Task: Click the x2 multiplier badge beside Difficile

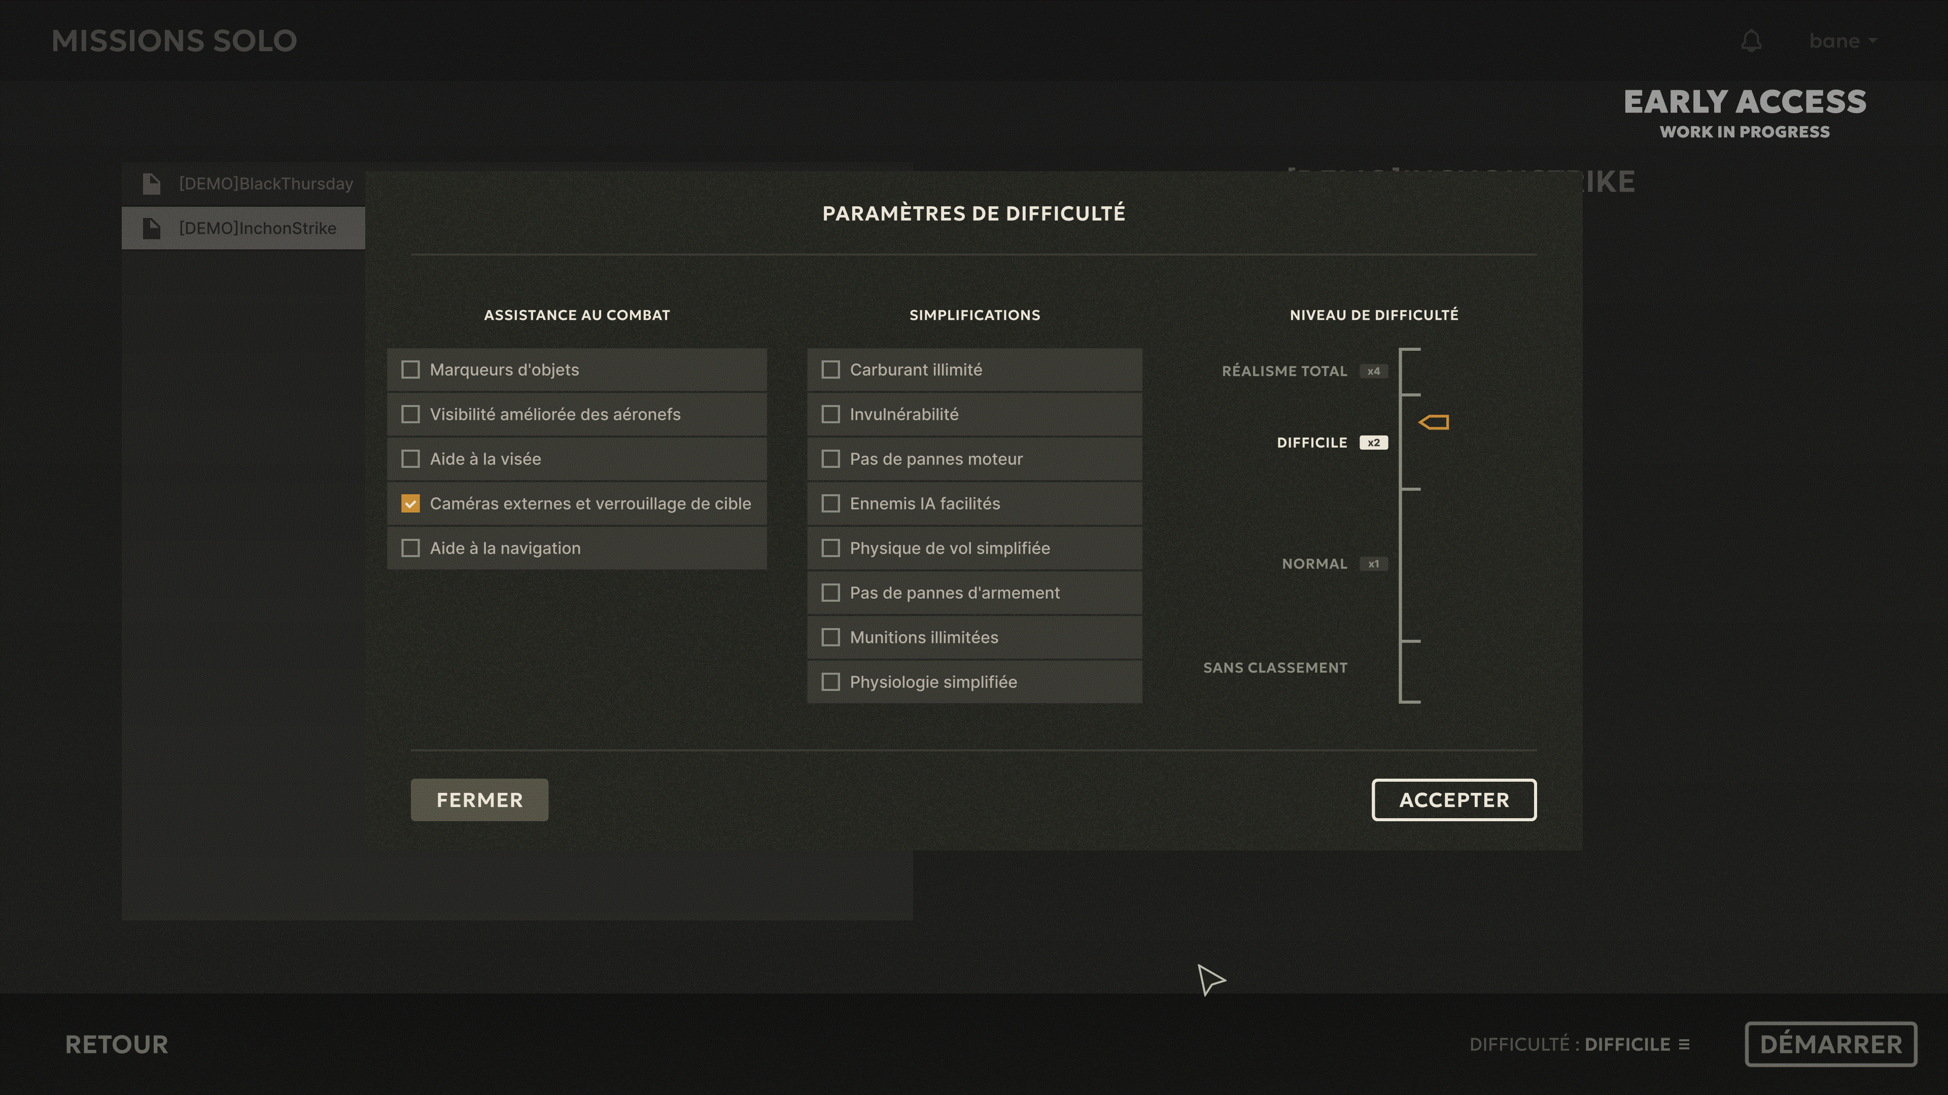Action: 1373,443
